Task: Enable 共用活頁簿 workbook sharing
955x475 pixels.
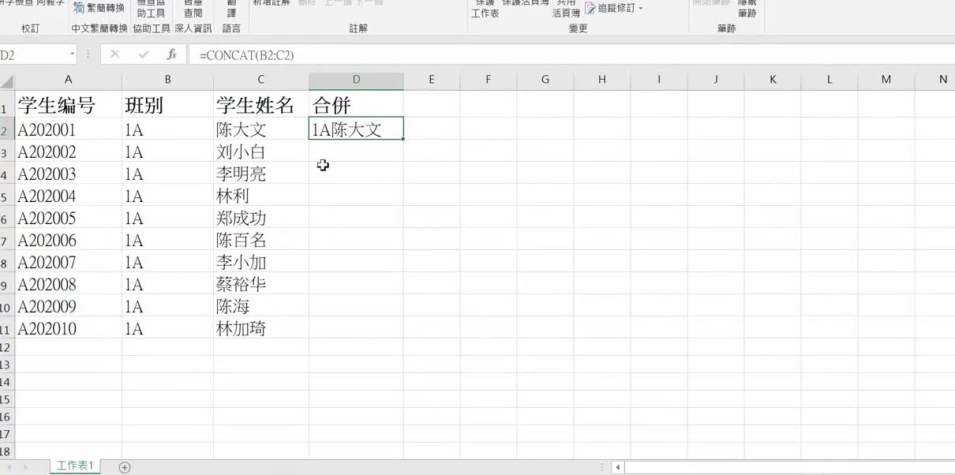Action: pyautogui.click(x=565, y=9)
